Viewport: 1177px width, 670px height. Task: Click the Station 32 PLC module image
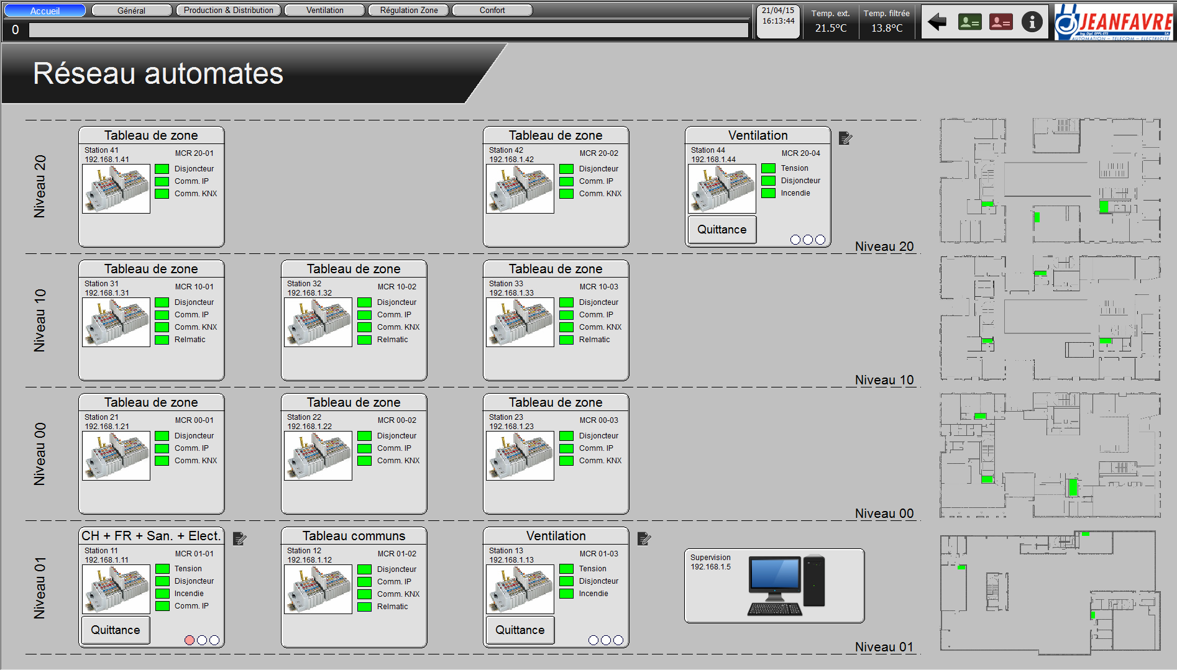coord(318,322)
